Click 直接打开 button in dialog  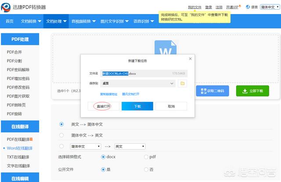point(104,106)
